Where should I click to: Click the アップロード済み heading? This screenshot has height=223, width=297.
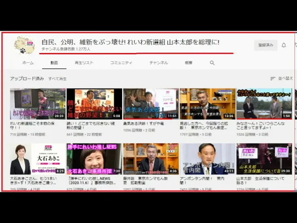(27, 79)
